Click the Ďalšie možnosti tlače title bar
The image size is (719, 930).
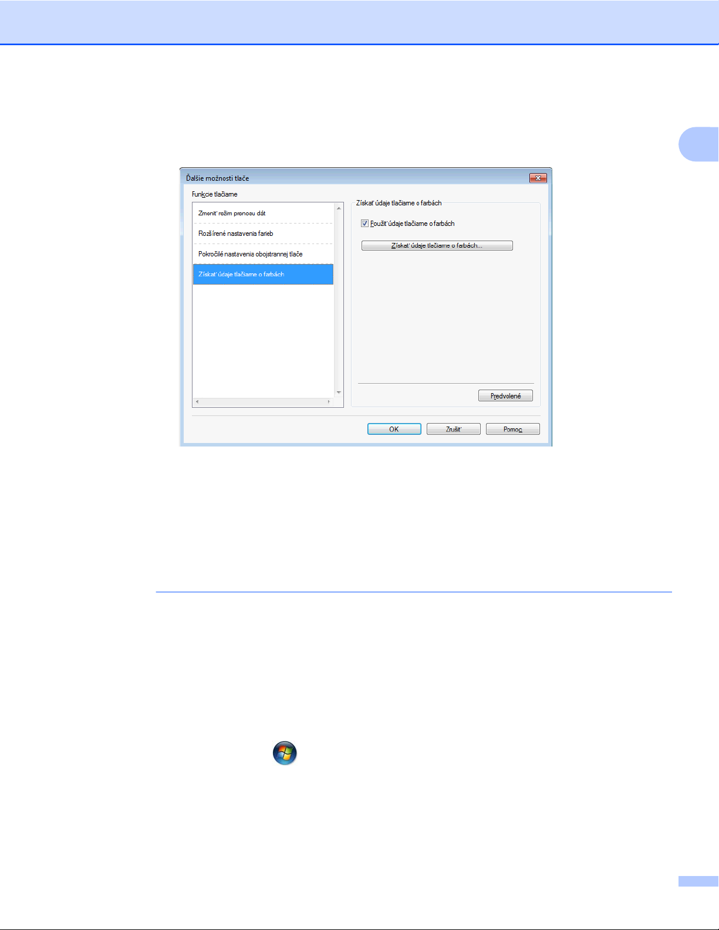point(352,178)
